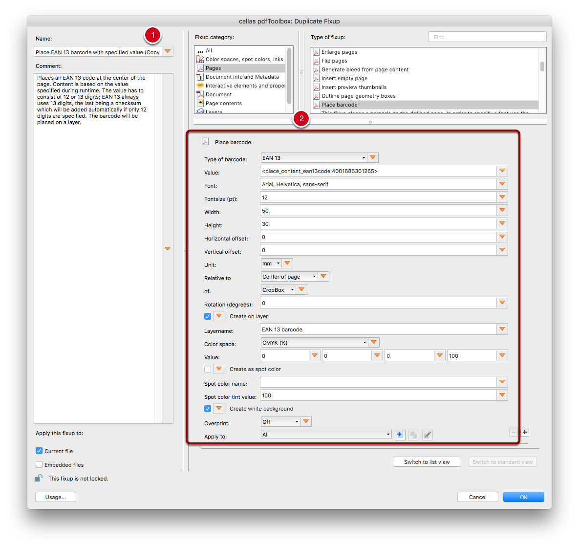579x548 pixels.
Task: Toggle Create on layer checkbox
Action: pyautogui.click(x=208, y=316)
